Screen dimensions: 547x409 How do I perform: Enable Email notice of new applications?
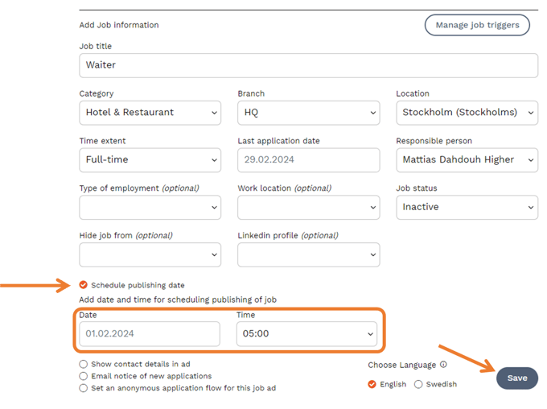pyautogui.click(x=84, y=376)
